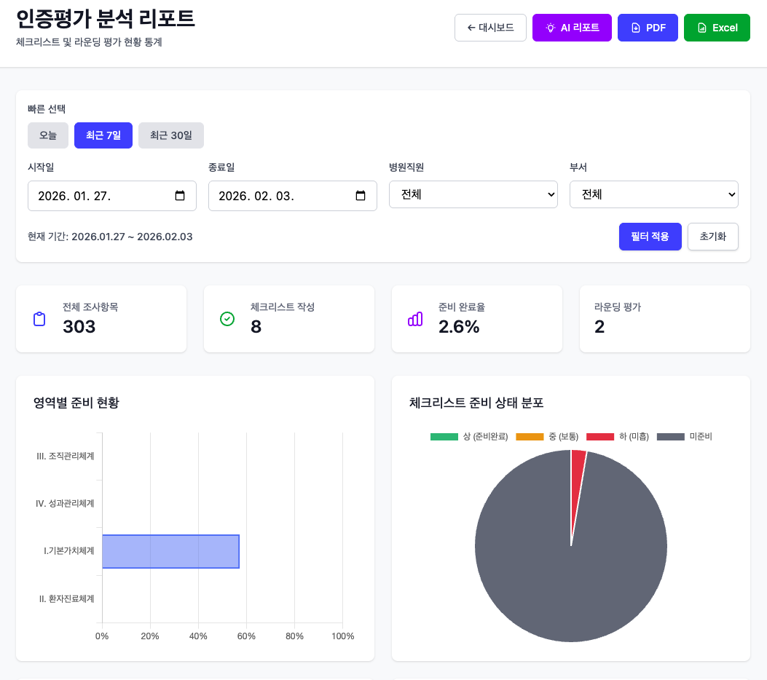Open the 병원직원 dropdown
Screen dimensions: 767x680
473,194
